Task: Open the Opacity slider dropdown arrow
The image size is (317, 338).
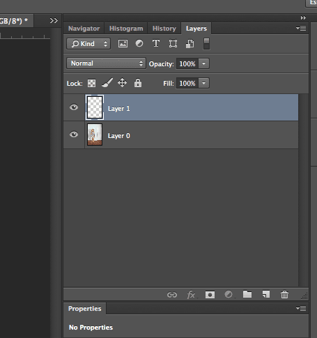Action: 204,63
